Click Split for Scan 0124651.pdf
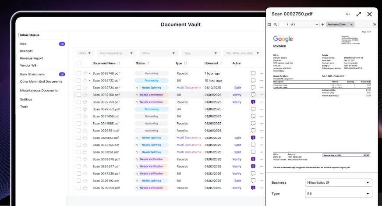Screen dimensions: 382x206 click(238, 138)
